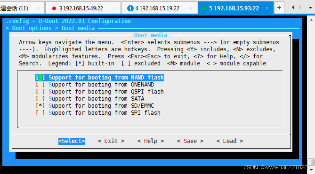The height and width of the screenshot is (174, 315).
Task: Close the 192.168.15.19:22 tab
Action: (x=191, y=8)
